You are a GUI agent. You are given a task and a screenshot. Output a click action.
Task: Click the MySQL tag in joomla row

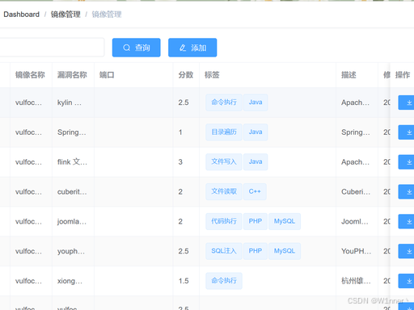pyautogui.click(x=285, y=221)
